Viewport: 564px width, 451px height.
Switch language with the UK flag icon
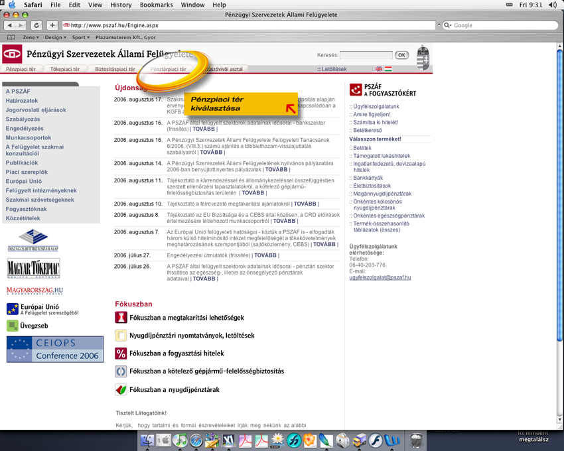coord(379,69)
